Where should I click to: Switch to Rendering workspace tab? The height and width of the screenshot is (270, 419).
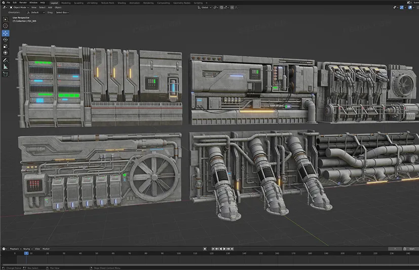click(148, 3)
